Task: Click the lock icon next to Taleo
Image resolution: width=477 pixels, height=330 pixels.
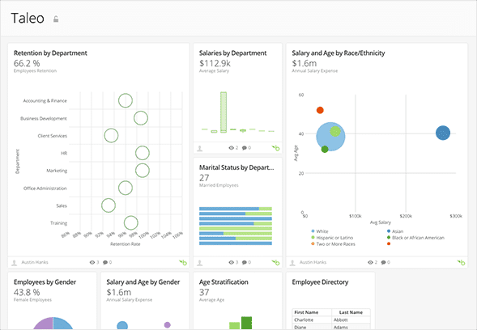Action: pos(56,19)
